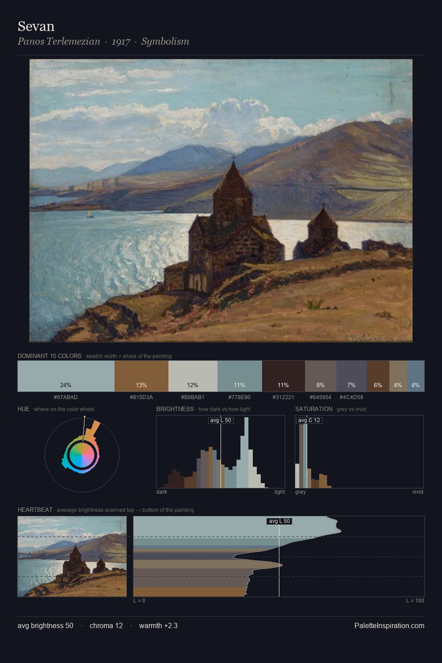This screenshot has height=663, width=442.
Task: Pick the dark brown 6% swatch
Action: (x=378, y=376)
